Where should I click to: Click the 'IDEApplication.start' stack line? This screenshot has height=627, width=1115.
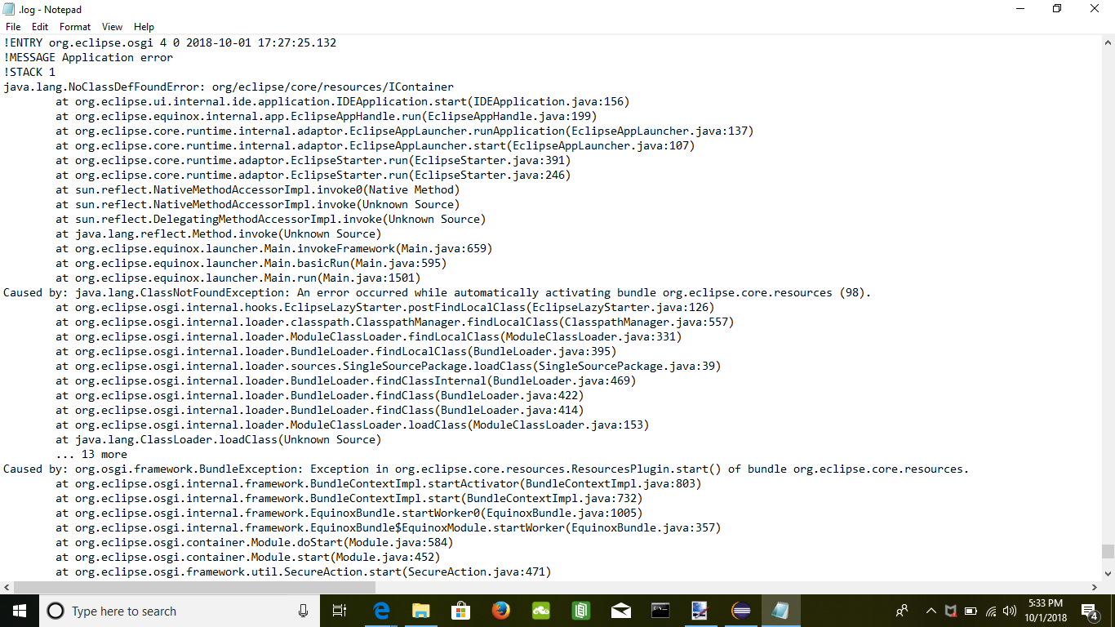[x=343, y=101]
